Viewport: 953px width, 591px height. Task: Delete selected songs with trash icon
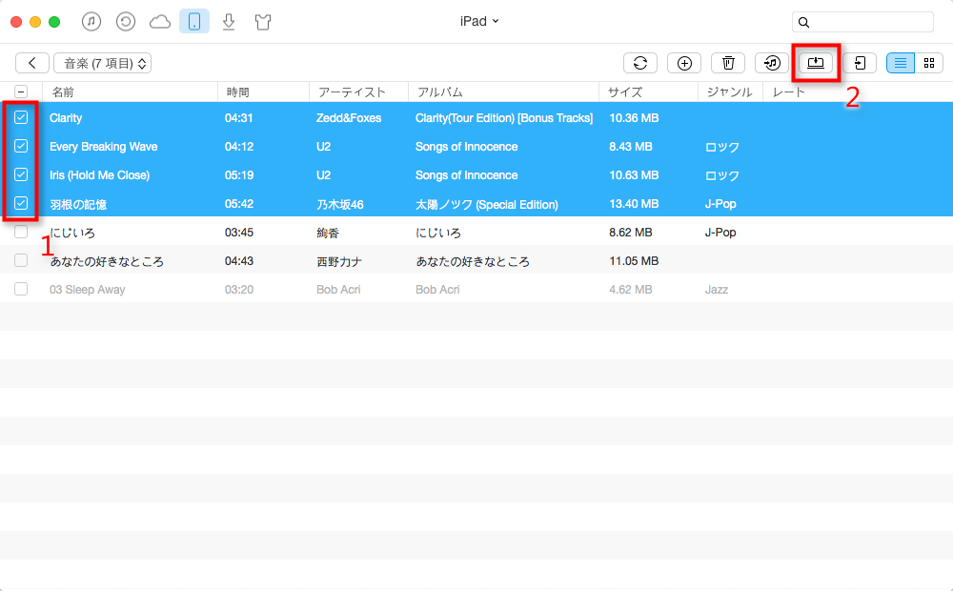click(728, 63)
